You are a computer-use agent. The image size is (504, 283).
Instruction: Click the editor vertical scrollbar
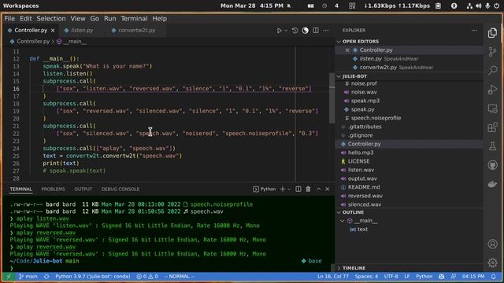click(332, 97)
